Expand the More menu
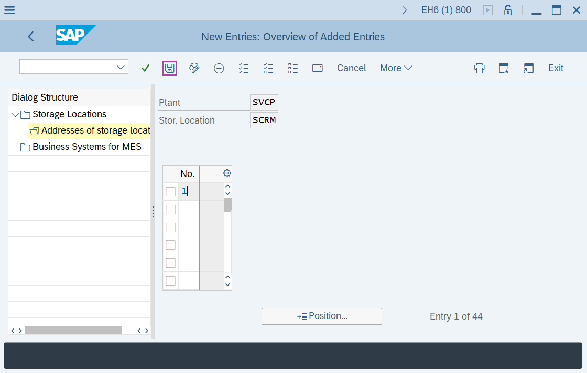The width and height of the screenshot is (587, 373). (x=396, y=68)
